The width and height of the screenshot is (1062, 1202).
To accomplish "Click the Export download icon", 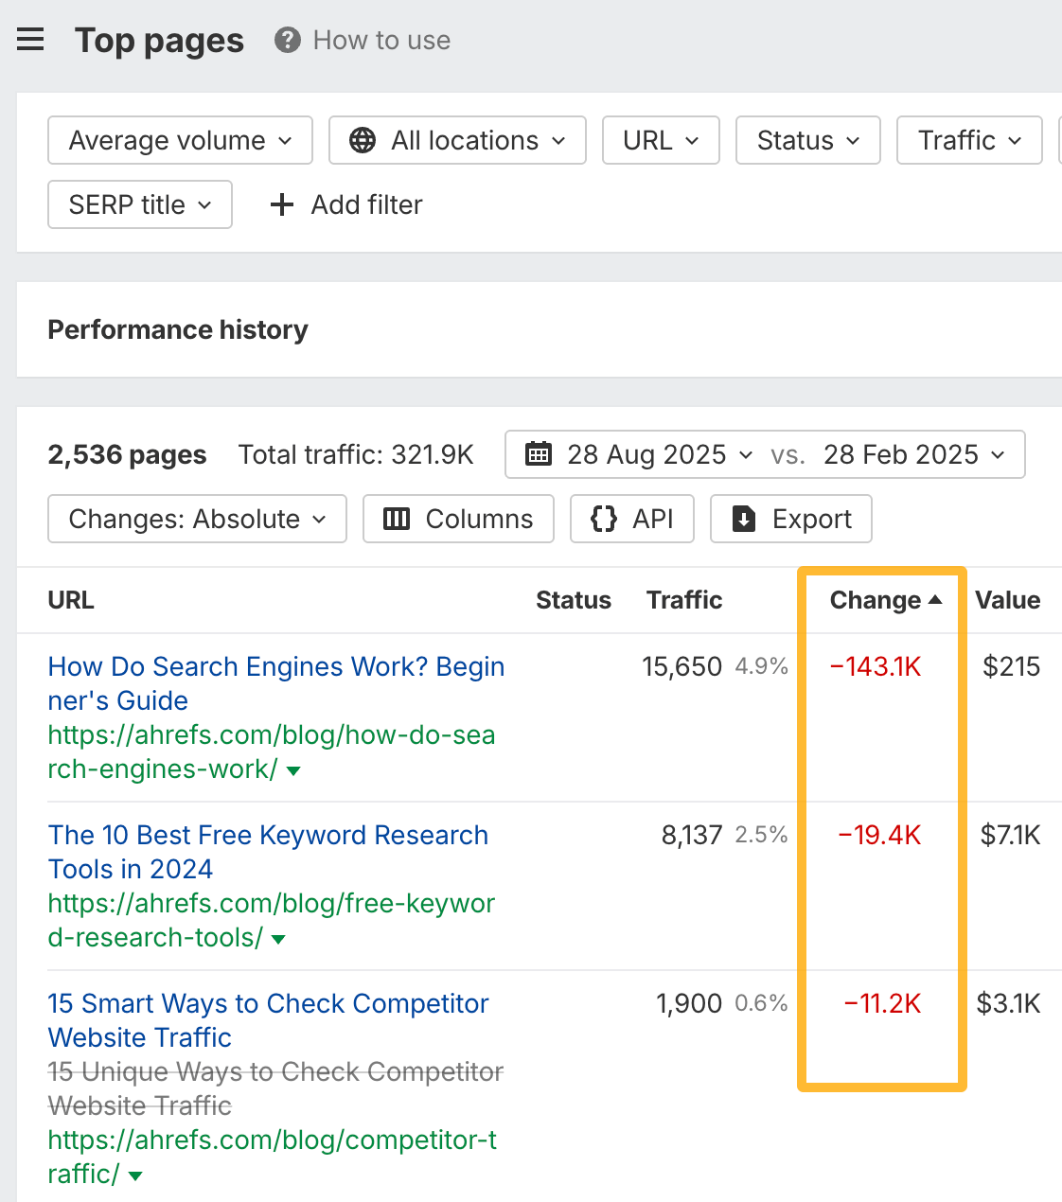I will (x=744, y=519).
